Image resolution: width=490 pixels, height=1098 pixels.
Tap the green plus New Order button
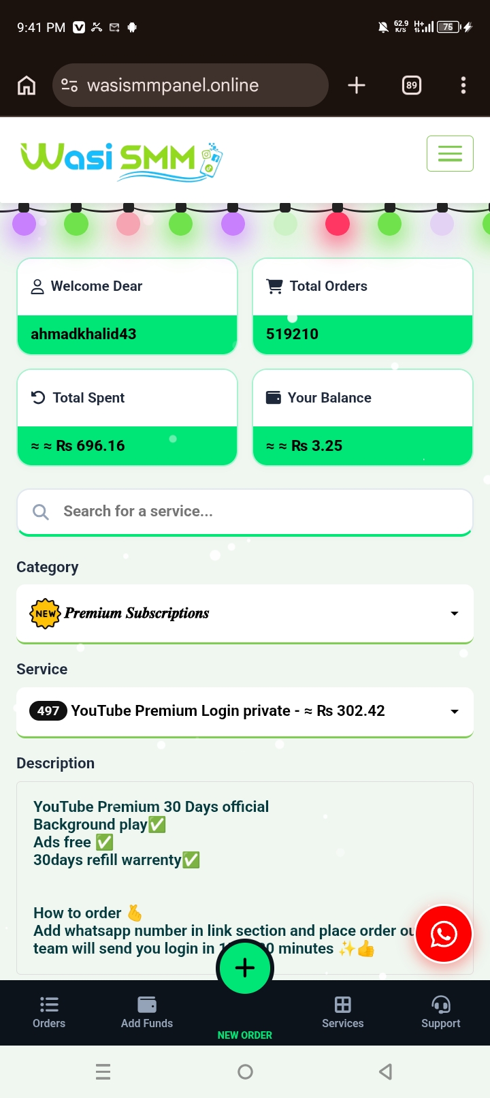click(x=245, y=968)
